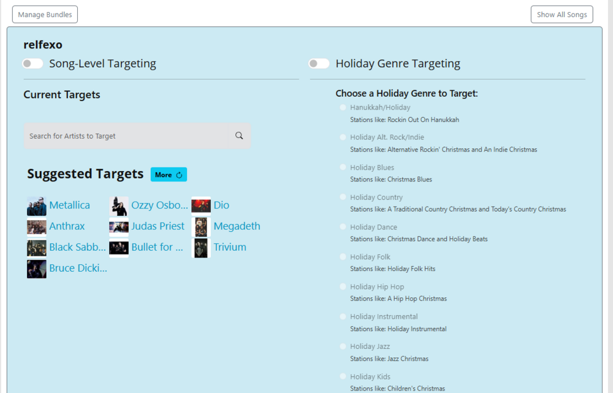Select the Holiday Jazz radio button
The image size is (613, 393).
pyautogui.click(x=343, y=346)
